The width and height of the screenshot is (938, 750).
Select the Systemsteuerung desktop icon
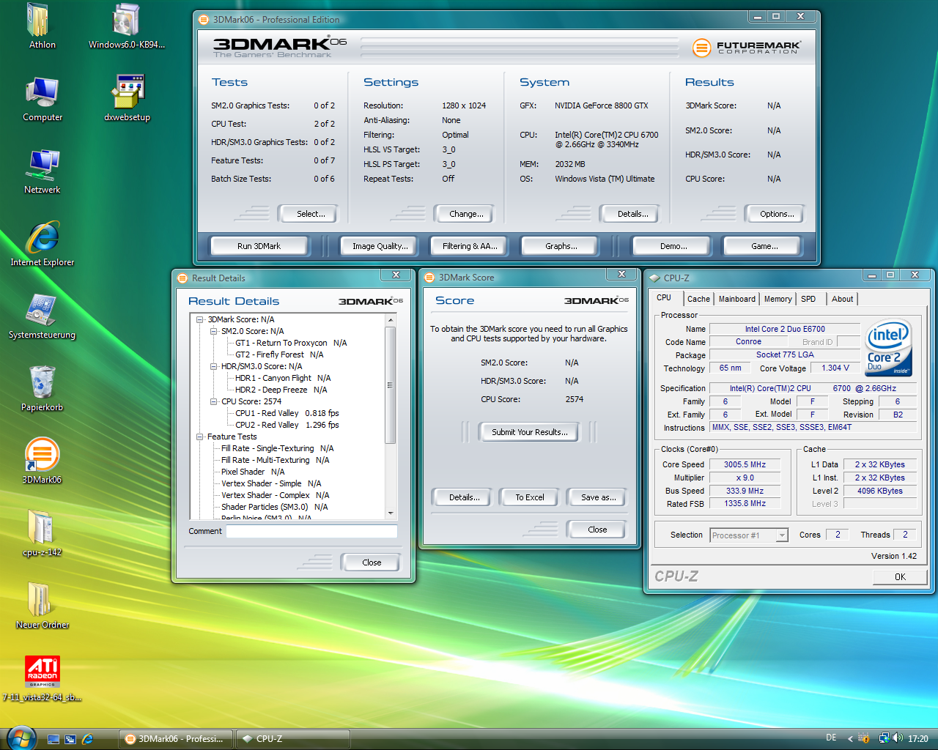point(43,316)
